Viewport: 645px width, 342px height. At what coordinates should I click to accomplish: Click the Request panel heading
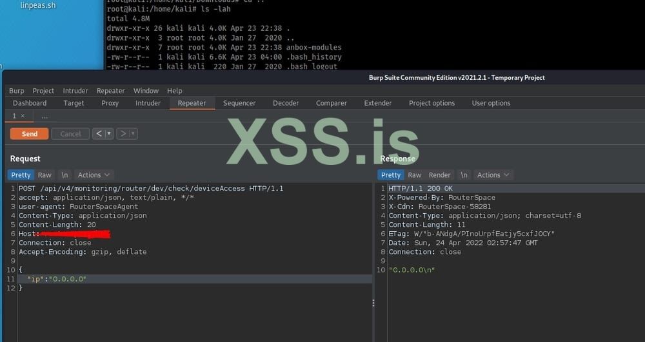25,158
